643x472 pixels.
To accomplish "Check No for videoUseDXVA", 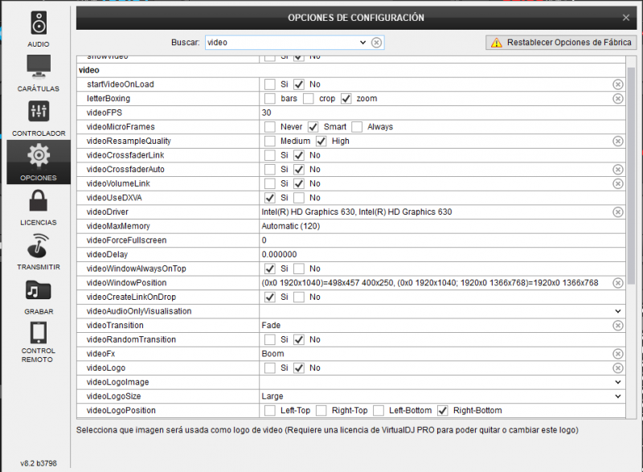I will pyautogui.click(x=299, y=198).
